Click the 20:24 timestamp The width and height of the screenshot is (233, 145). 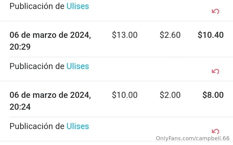(20, 107)
